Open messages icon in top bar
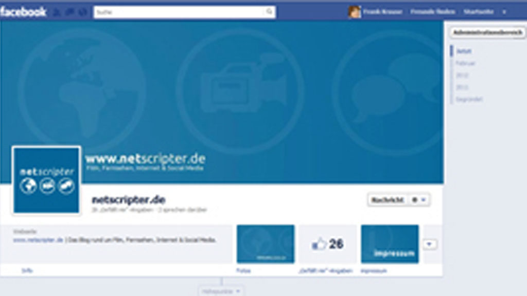 pos(70,12)
